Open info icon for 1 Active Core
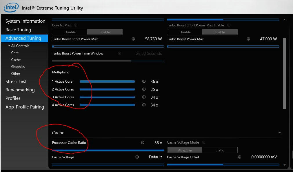 144,81
